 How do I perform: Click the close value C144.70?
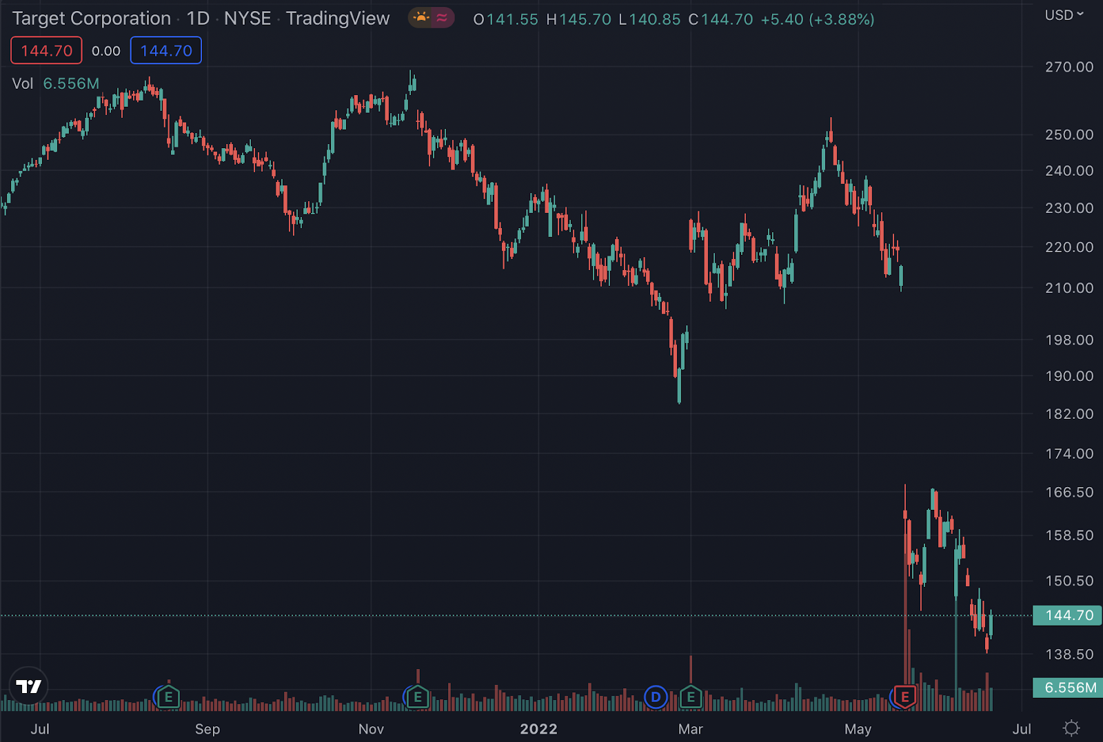coord(720,19)
